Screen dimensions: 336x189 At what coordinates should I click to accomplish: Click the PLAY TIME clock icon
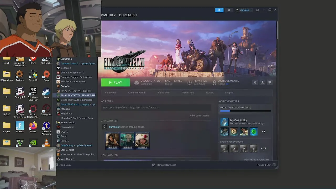click(189, 82)
